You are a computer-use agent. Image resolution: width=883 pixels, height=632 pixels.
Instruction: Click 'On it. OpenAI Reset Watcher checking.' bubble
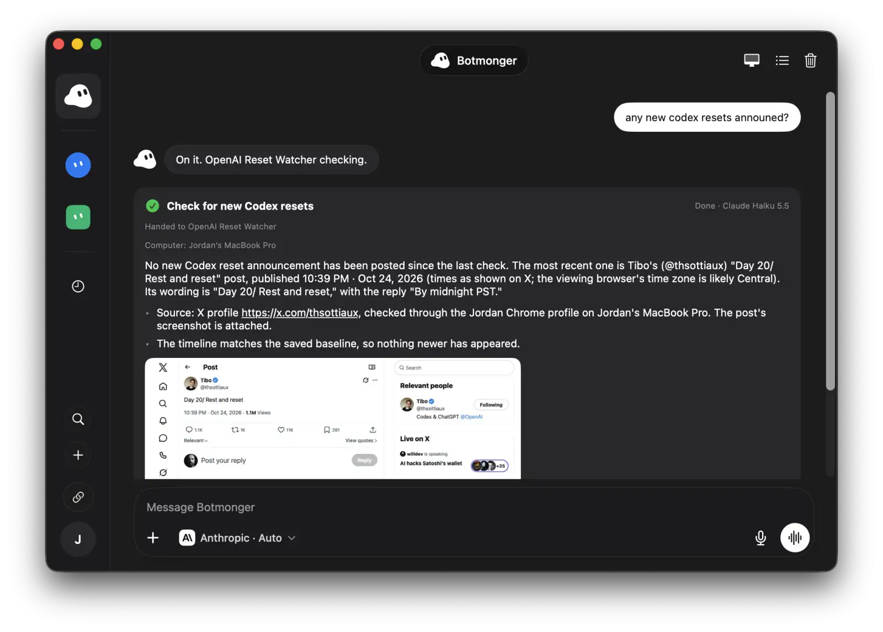pyautogui.click(x=271, y=160)
